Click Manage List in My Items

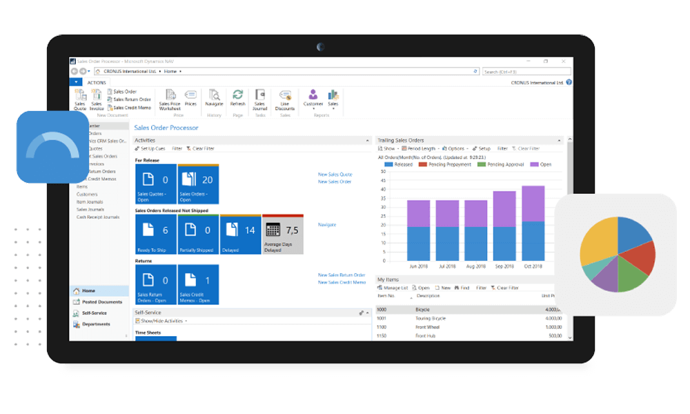[x=393, y=288]
